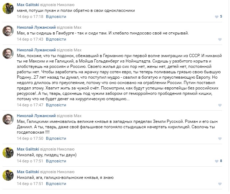Click 'відповів Николаю' on the last comment
Image resolution: width=230 pixels, height=194 pixels.
coord(57,172)
